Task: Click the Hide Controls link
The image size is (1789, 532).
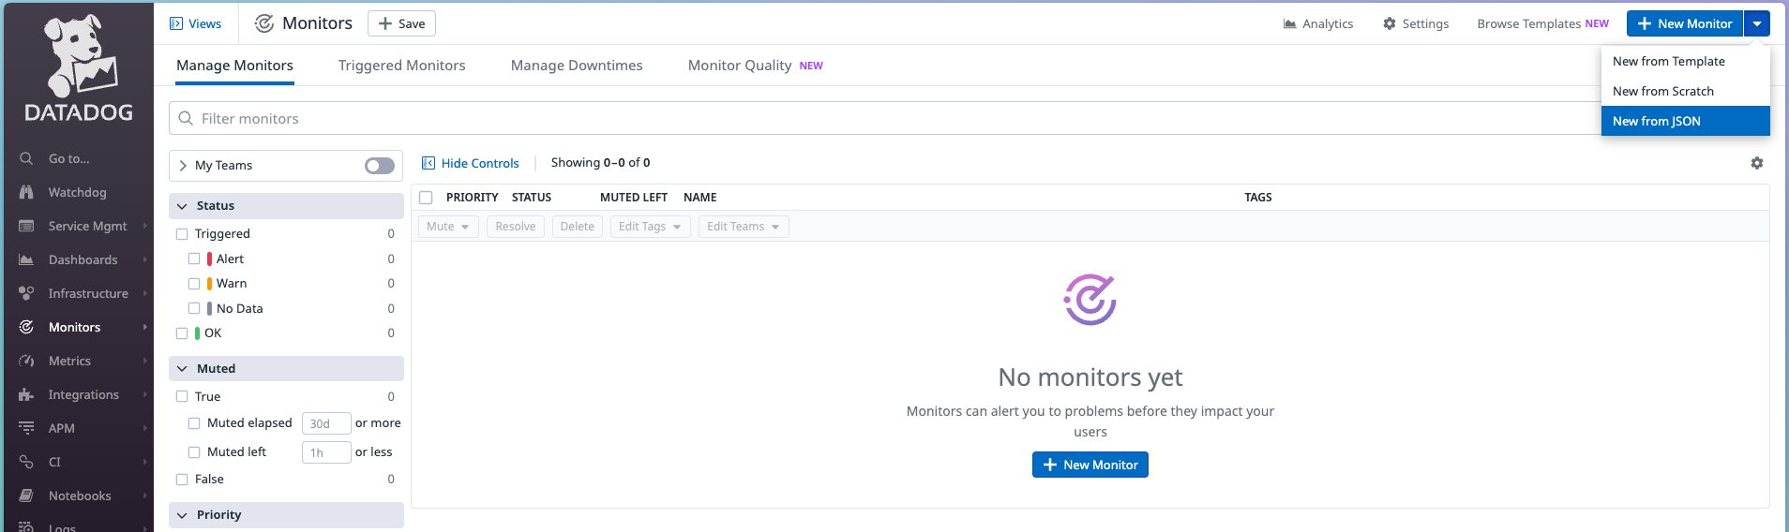Action: (x=470, y=163)
